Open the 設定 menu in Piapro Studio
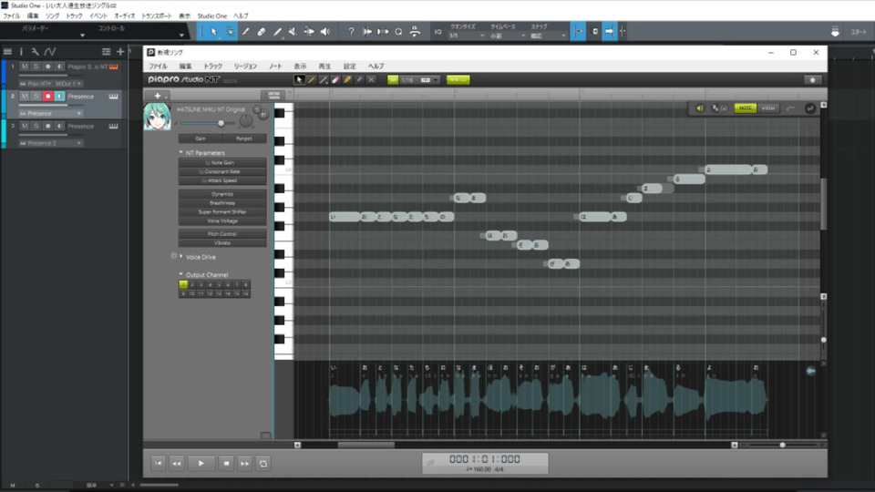 point(349,66)
